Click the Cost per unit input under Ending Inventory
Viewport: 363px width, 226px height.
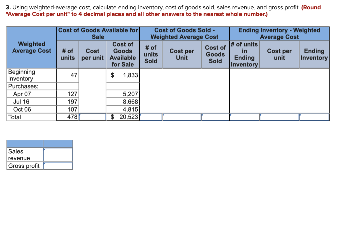[x=279, y=117]
